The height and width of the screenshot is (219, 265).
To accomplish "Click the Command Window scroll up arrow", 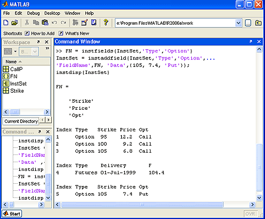I will (x=259, y=49).
